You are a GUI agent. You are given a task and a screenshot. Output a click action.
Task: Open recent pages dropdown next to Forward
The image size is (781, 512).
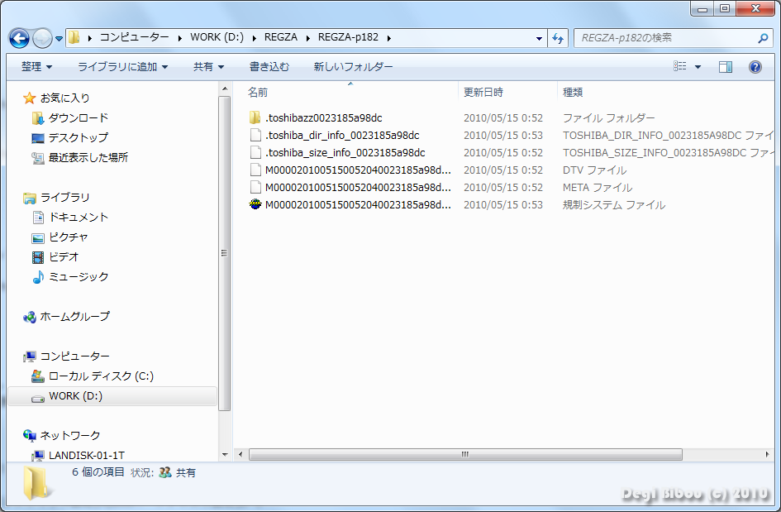pos(59,38)
